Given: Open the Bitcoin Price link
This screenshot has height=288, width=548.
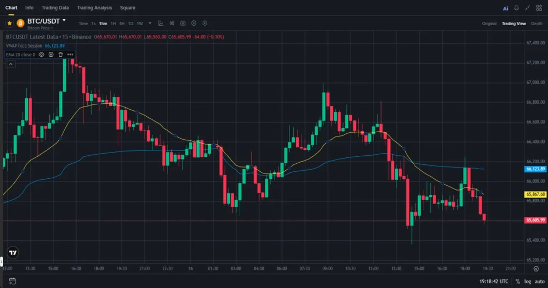Looking at the screenshot, I should pos(40,28).
